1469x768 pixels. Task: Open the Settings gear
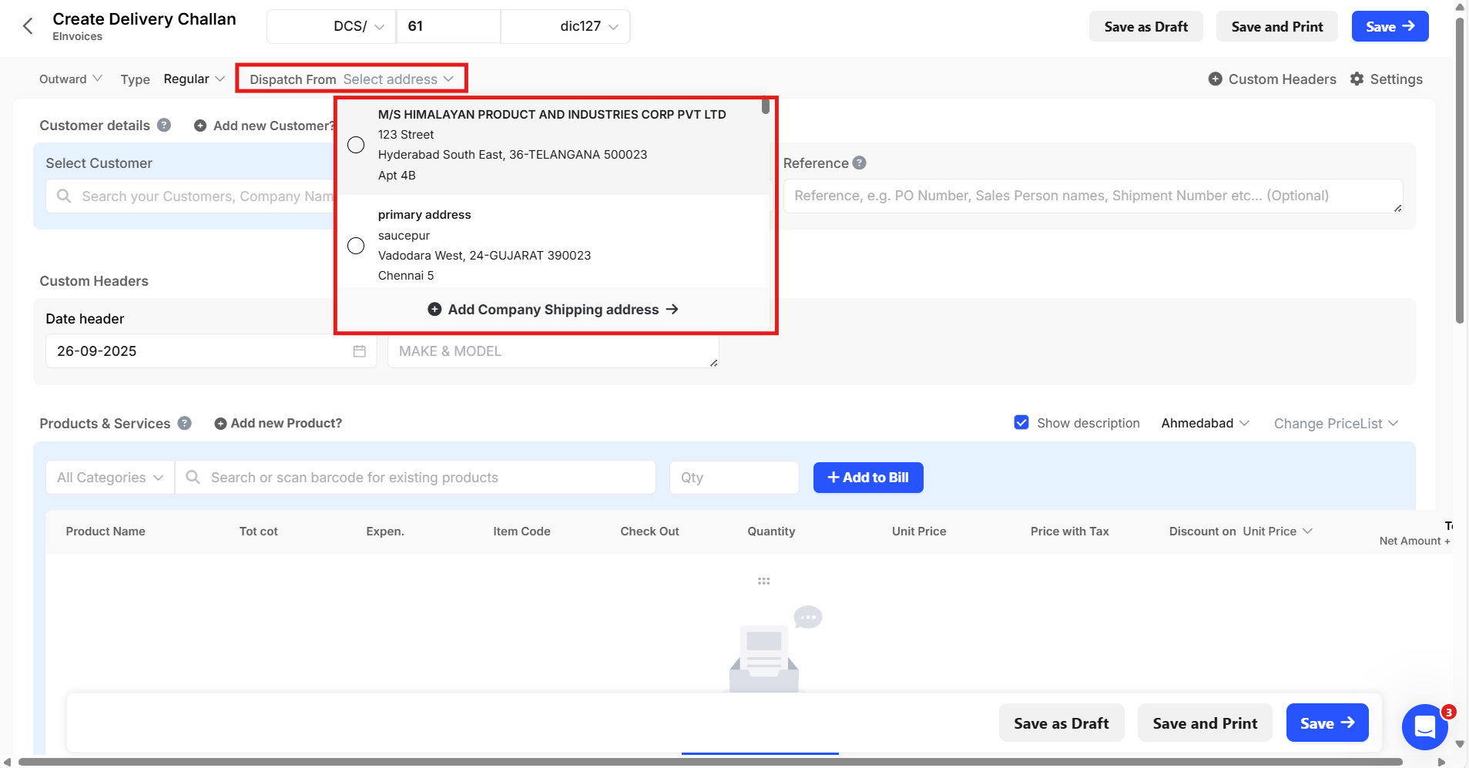point(1358,79)
